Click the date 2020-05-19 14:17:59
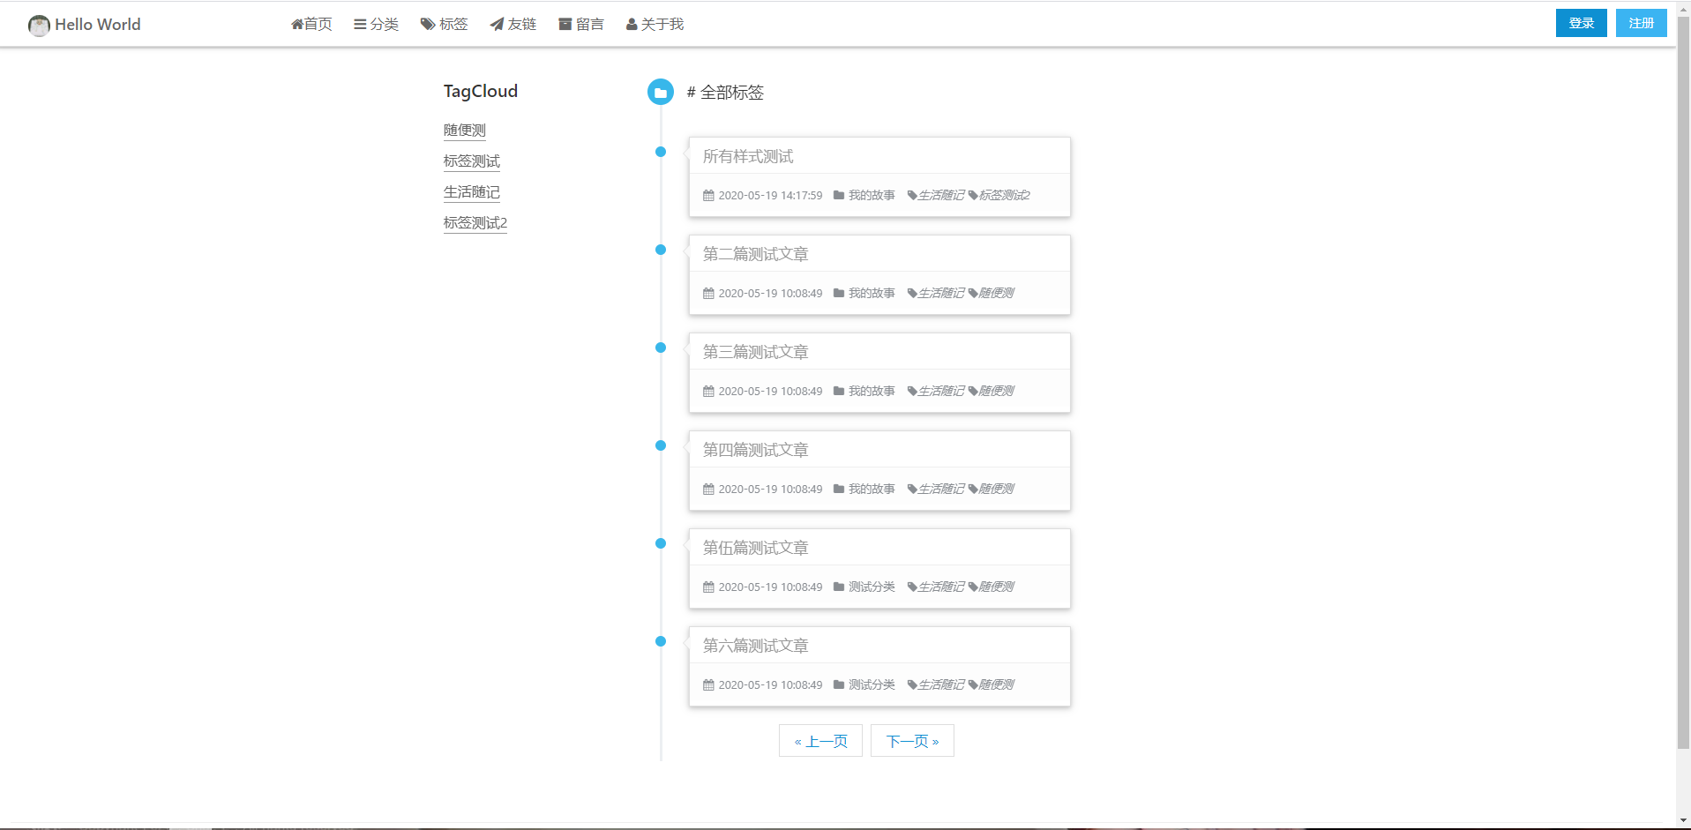The image size is (1691, 830). click(x=770, y=195)
